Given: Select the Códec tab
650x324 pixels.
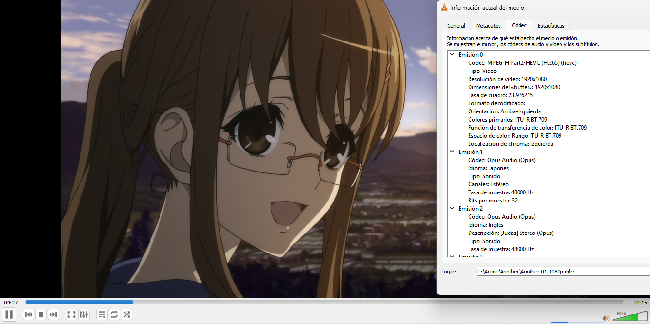Looking at the screenshot, I should click(x=520, y=25).
